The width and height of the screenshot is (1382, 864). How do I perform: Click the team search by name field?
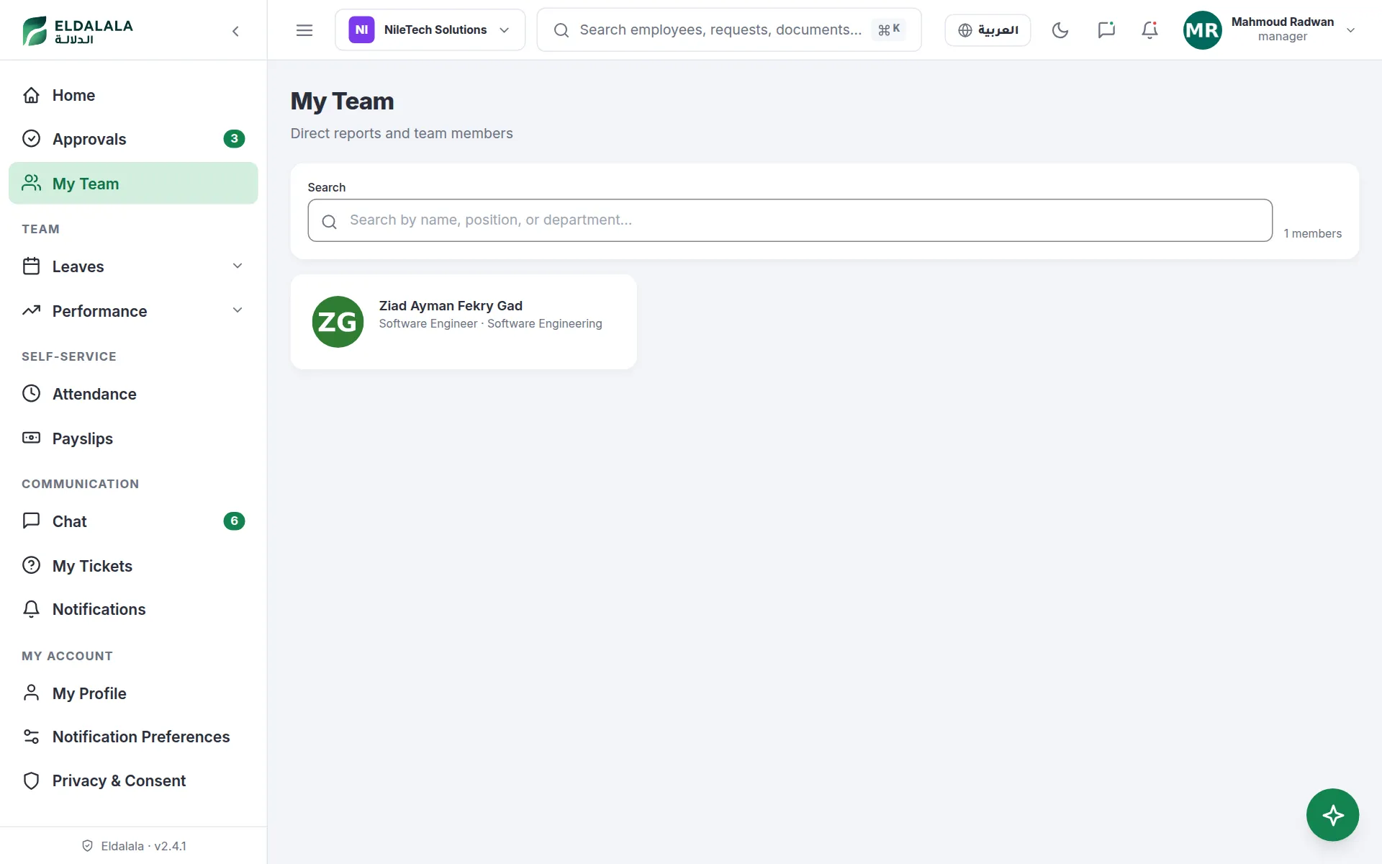coord(790,220)
